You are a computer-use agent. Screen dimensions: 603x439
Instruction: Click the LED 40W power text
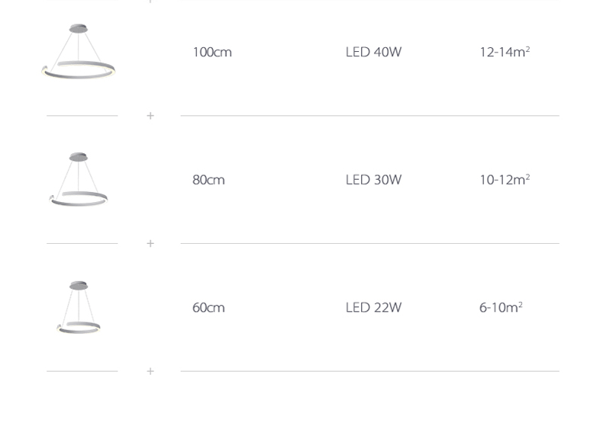(x=373, y=52)
